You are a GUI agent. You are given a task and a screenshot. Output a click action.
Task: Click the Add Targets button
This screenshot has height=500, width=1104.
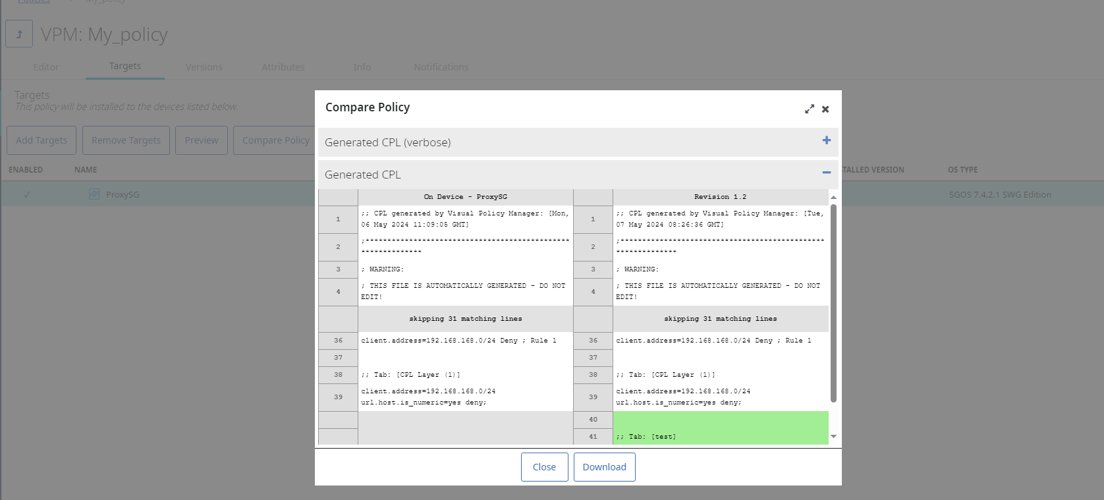(x=41, y=140)
